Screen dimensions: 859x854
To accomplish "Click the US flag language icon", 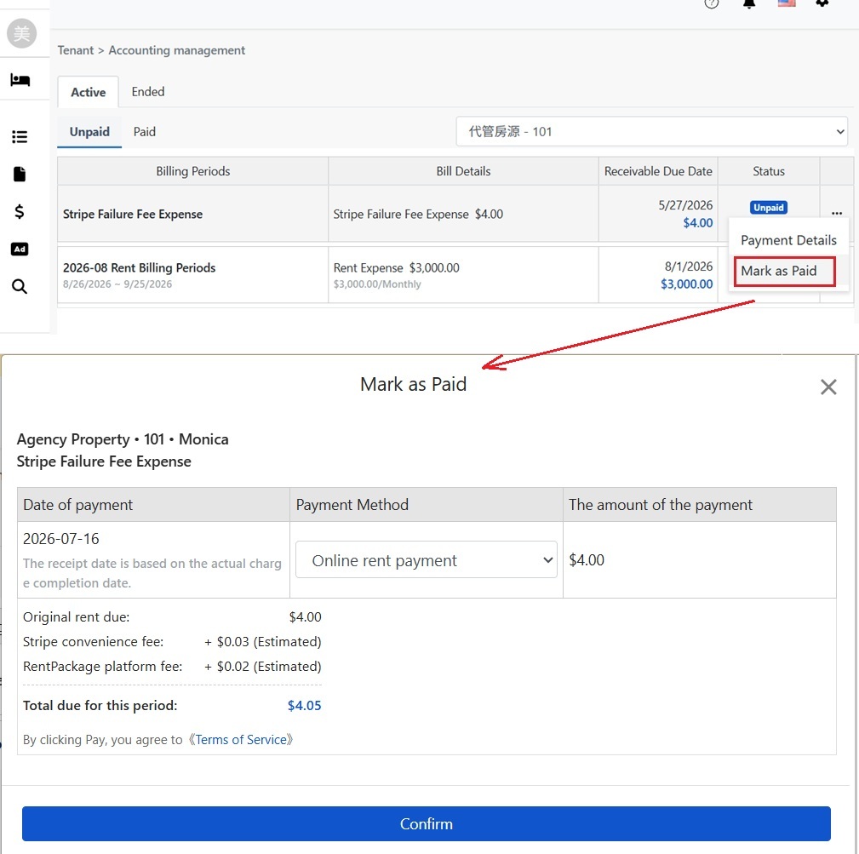I will click(x=786, y=3).
